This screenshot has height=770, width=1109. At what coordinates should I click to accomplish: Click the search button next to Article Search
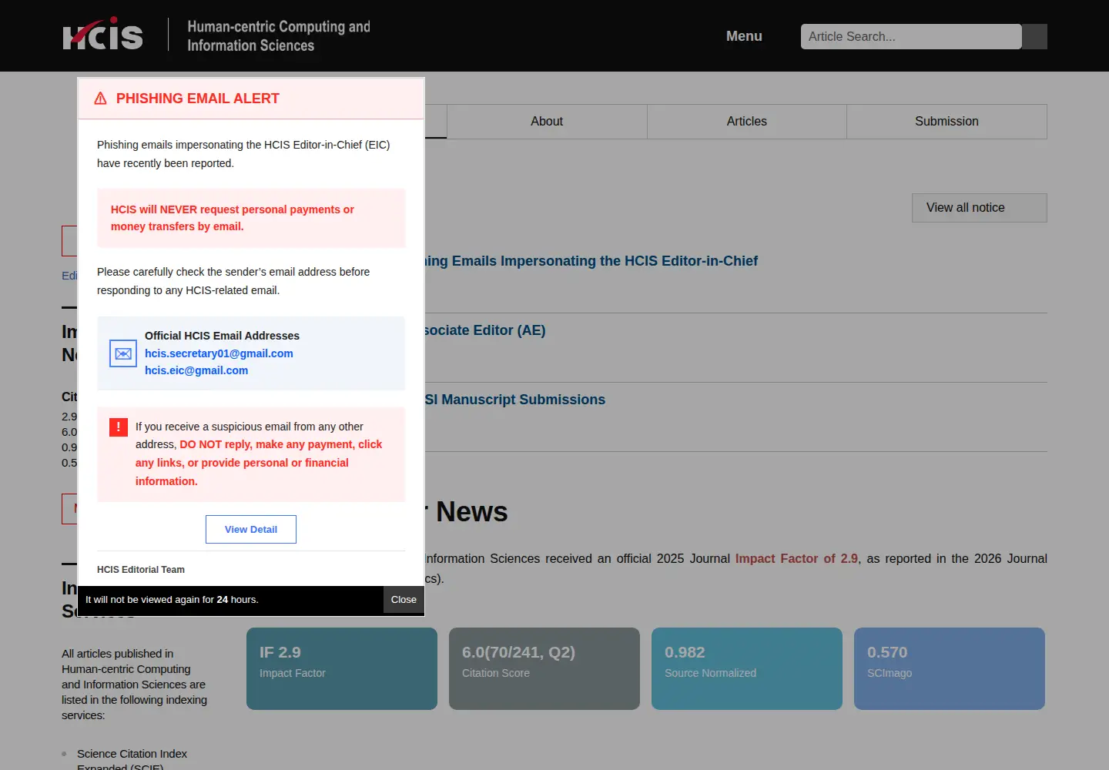[1034, 36]
